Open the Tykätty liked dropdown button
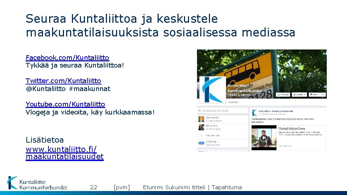This screenshot has width=347, height=195. pyautogui.click(x=299, y=95)
